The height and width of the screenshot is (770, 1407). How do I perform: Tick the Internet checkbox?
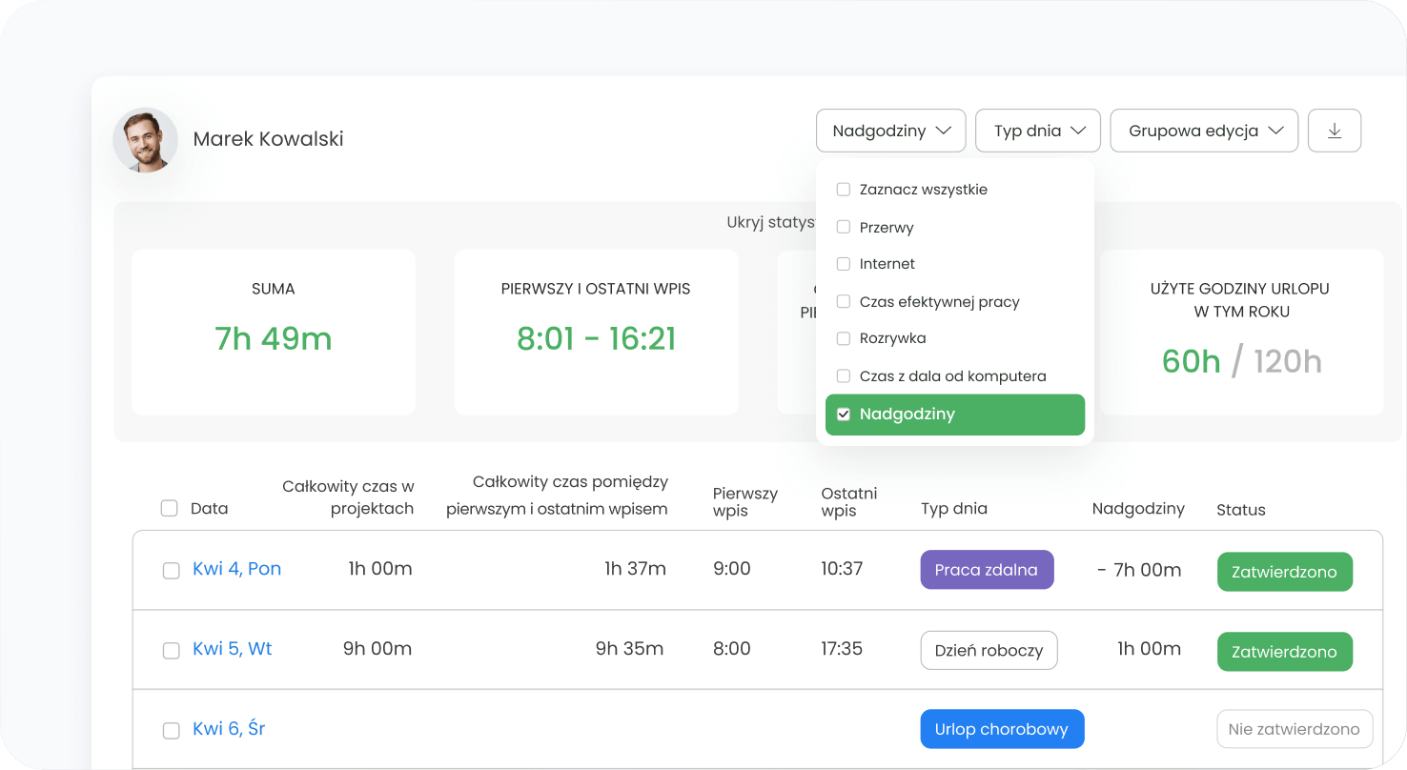coord(843,264)
